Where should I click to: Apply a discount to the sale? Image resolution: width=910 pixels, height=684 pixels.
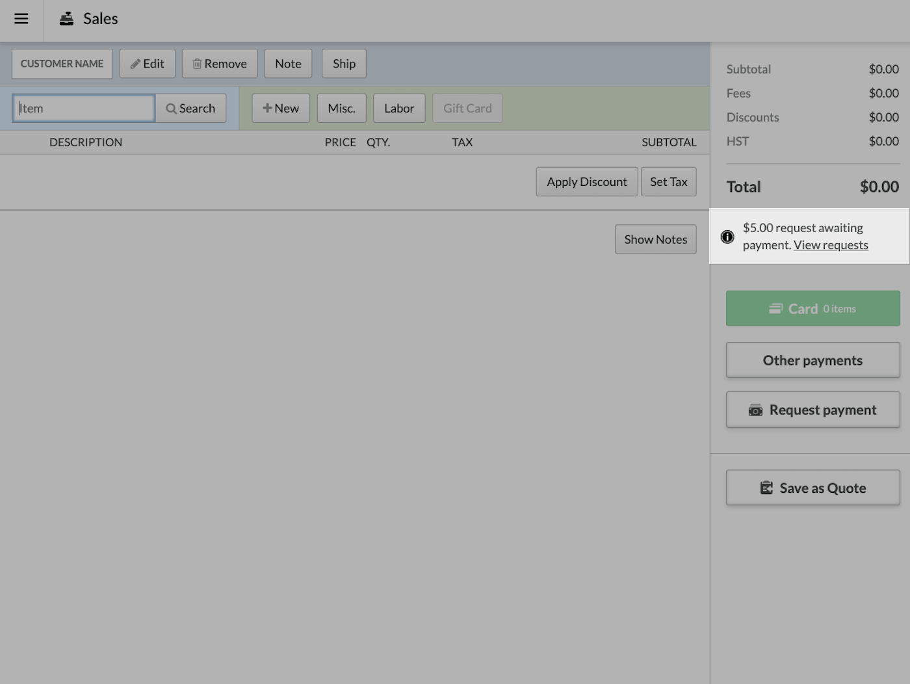click(586, 181)
